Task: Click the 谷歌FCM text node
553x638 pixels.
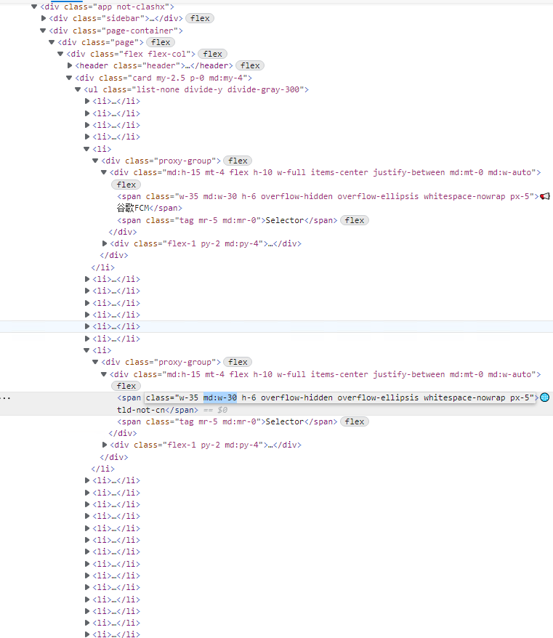Action: click(133, 209)
